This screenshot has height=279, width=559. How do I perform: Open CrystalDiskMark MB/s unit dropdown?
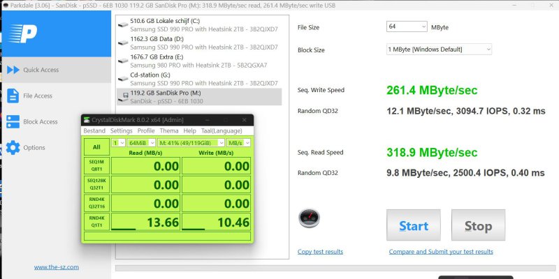click(x=238, y=143)
